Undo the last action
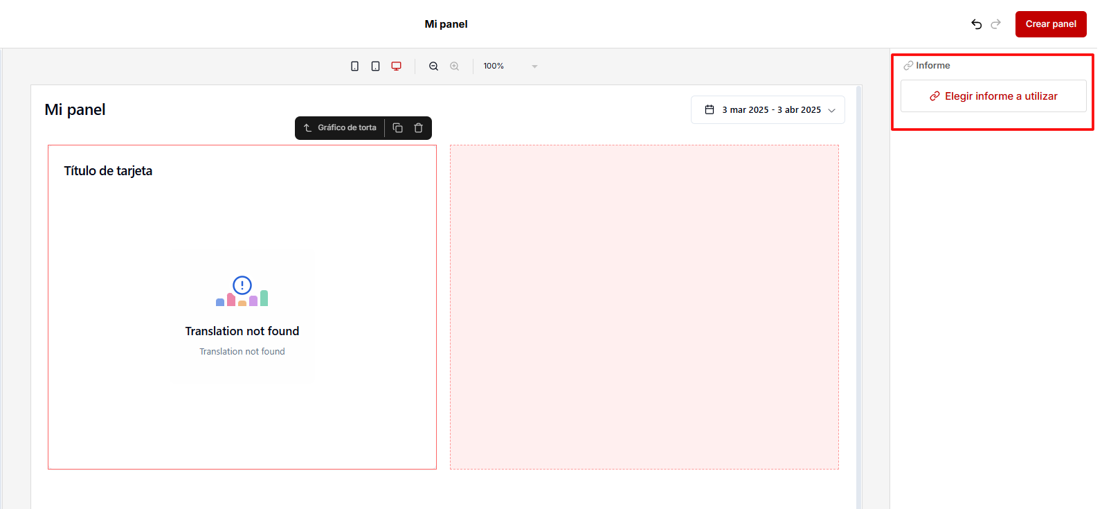 976,24
